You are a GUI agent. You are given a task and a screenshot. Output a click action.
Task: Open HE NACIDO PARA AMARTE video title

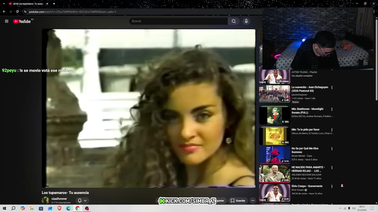pyautogui.click(x=308, y=169)
